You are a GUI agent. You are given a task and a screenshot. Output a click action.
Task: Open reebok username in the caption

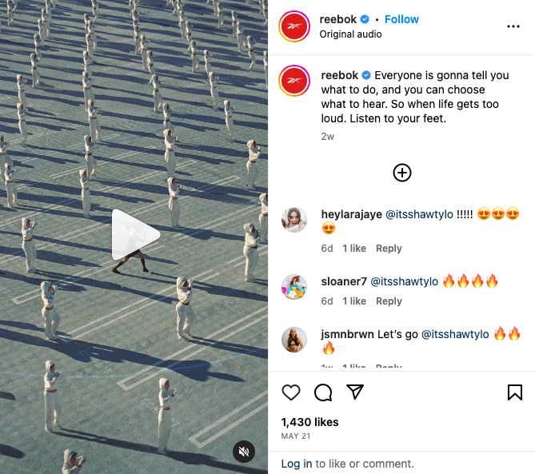(x=340, y=75)
